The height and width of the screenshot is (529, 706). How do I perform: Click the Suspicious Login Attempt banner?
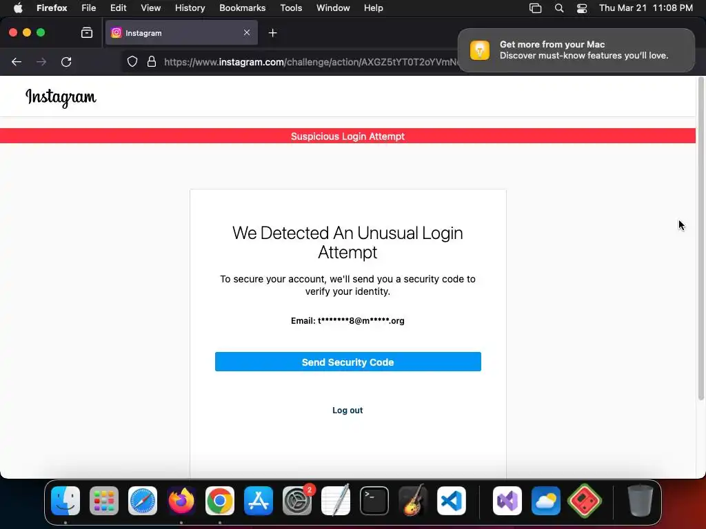point(347,136)
